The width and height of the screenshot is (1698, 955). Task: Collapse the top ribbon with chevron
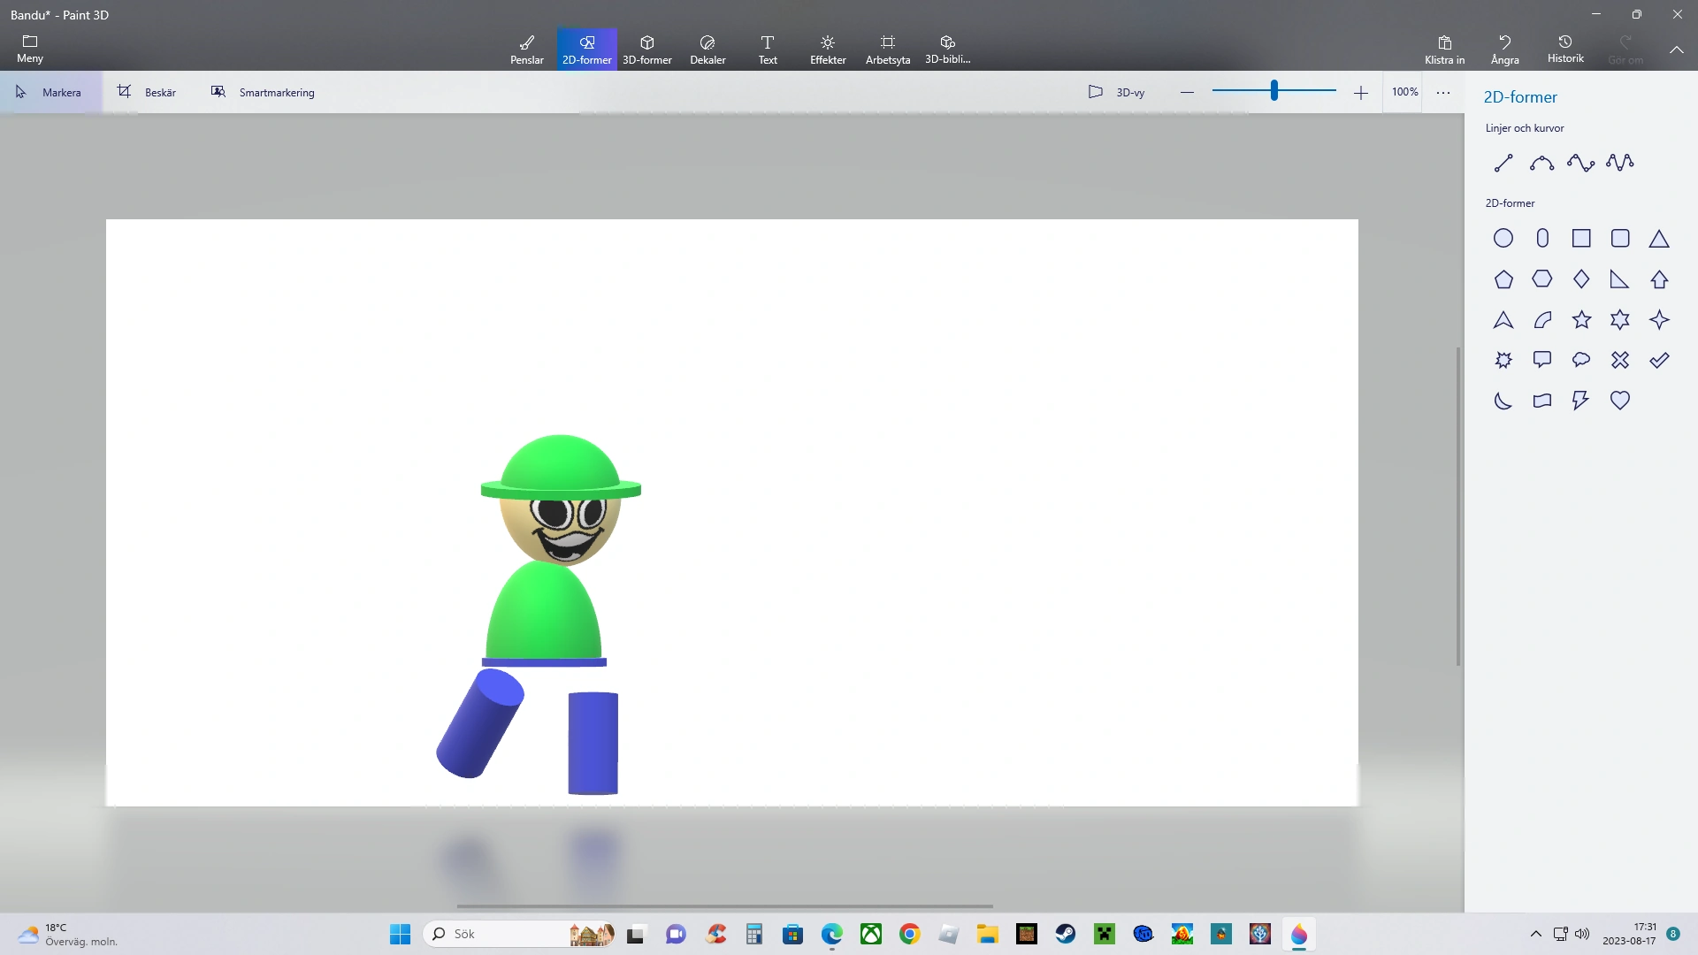pyautogui.click(x=1676, y=50)
